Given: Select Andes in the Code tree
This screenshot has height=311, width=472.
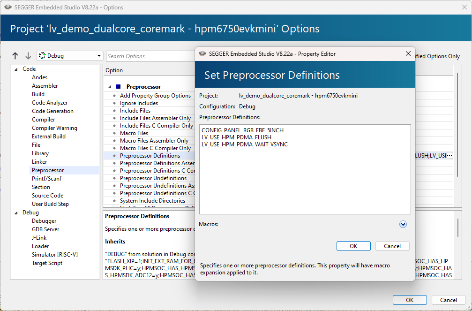Looking at the screenshot, I should pos(39,77).
